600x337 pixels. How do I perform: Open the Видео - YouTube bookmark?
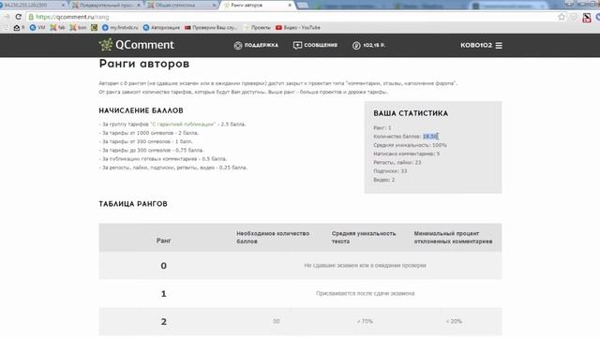tap(298, 27)
